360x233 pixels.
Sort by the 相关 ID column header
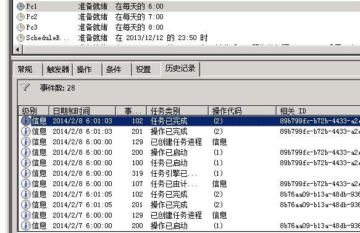pos(318,111)
